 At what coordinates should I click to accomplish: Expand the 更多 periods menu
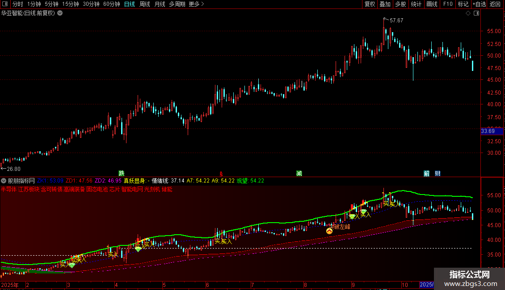(197, 4)
